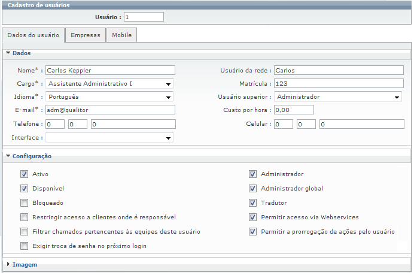Uncheck Permitir acesso via Webservices
The image size is (414, 275).
coord(253,217)
